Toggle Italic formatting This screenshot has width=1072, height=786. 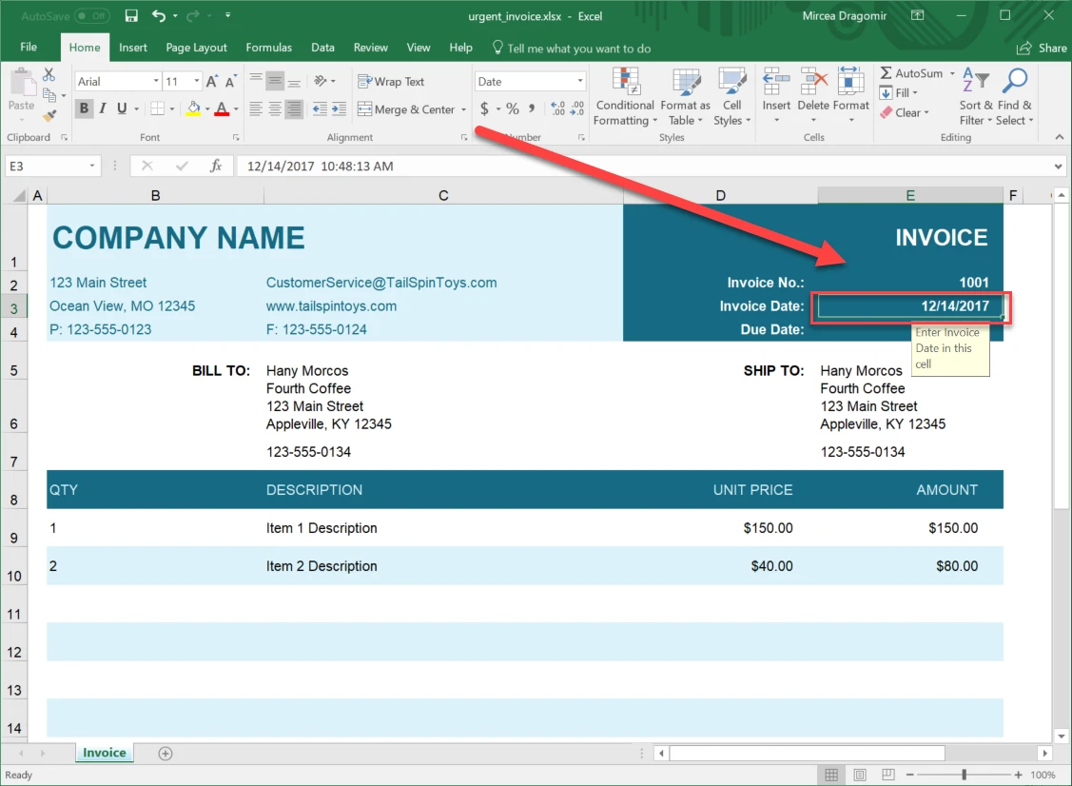pos(103,108)
